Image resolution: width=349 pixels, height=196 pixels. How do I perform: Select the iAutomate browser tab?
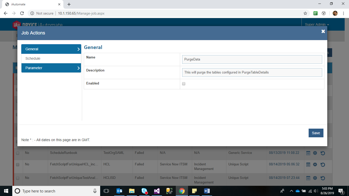tap(33, 4)
